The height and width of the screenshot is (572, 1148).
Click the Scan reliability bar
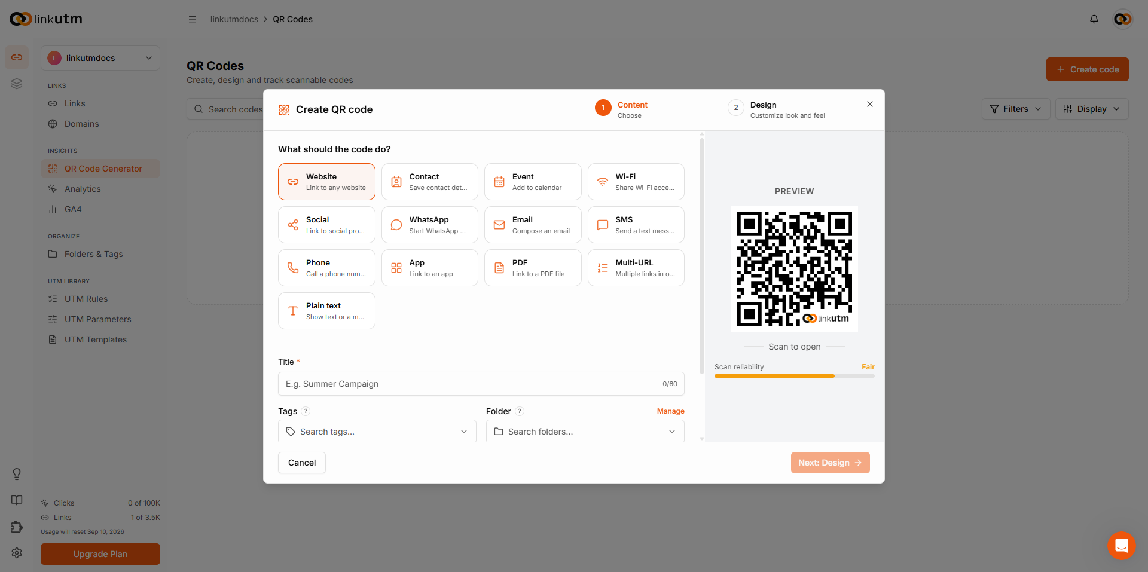[795, 376]
